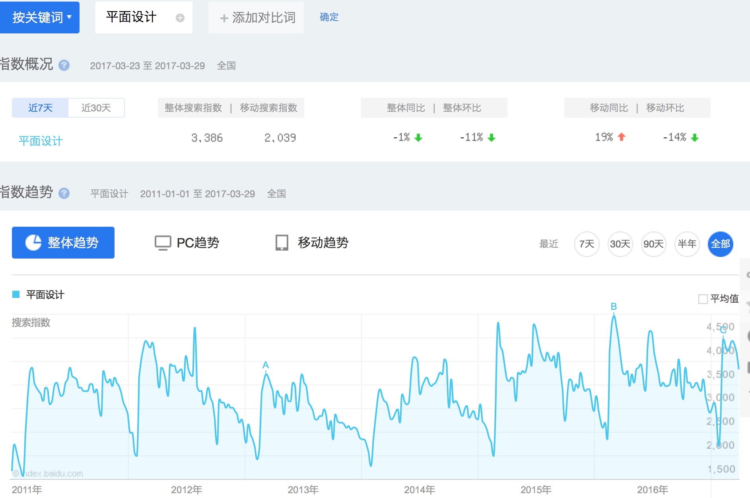Screen dimensions: 750x498
Task: Click 添加对比词 to add comparison word
Action: coord(256,18)
